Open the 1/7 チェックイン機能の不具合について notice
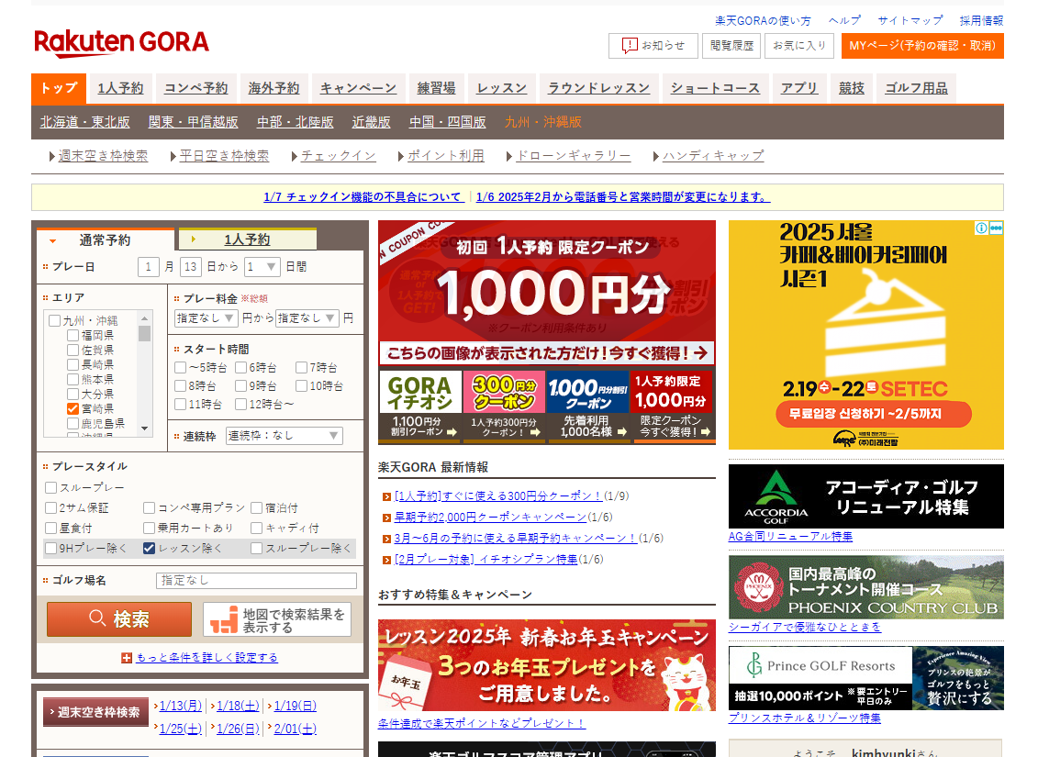 tap(363, 197)
